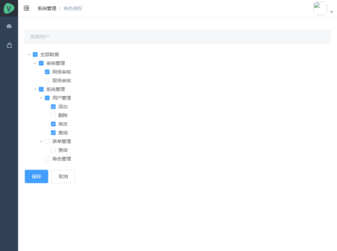337x251 pixels.
Task: Check the 菜单管理 checkbox
Action: [47, 141]
